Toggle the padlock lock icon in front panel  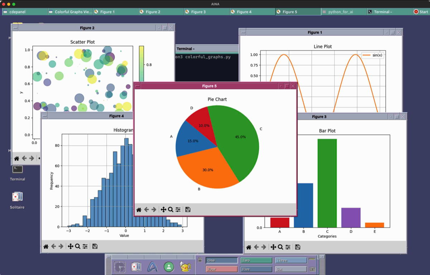click(x=200, y=260)
